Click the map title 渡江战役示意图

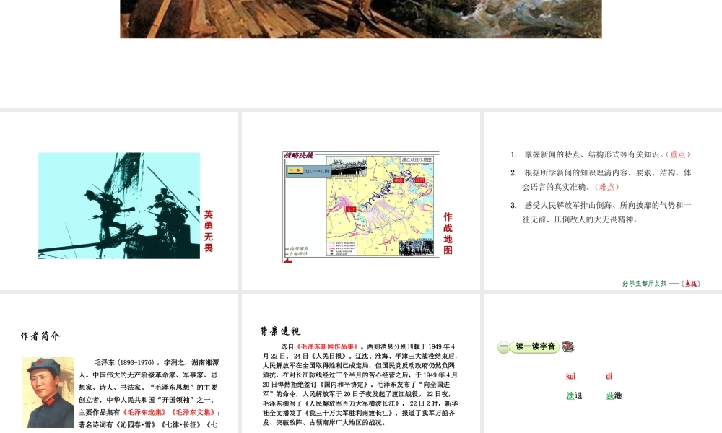pos(417,159)
